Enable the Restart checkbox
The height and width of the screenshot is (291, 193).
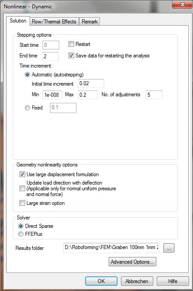71,44
